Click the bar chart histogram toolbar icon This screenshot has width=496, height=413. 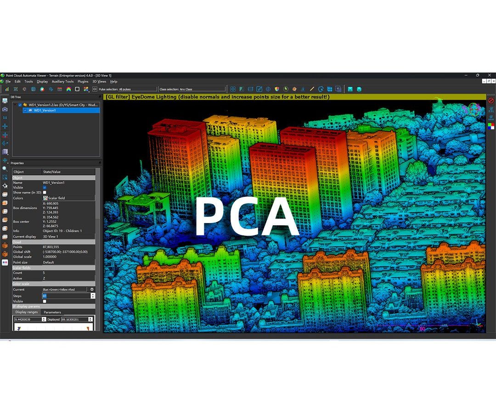(x=6, y=89)
